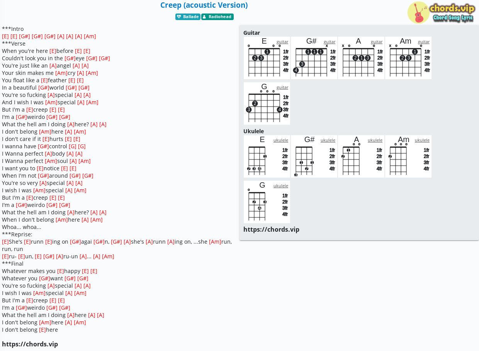This screenshot has height=351, width=479.
Task: Click the Creep (acoustic Version) title
Action: [x=204, y=5]
